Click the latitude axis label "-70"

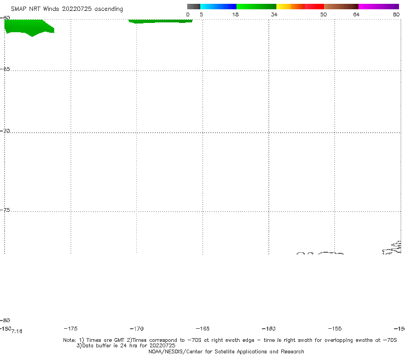point(5,131)
